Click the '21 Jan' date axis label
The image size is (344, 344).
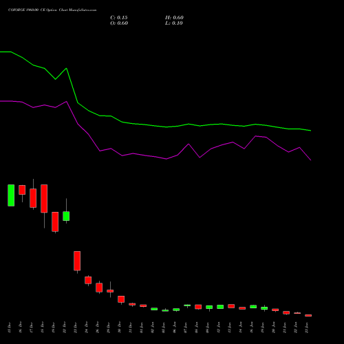pyautogui.click(x=284, y=327)
